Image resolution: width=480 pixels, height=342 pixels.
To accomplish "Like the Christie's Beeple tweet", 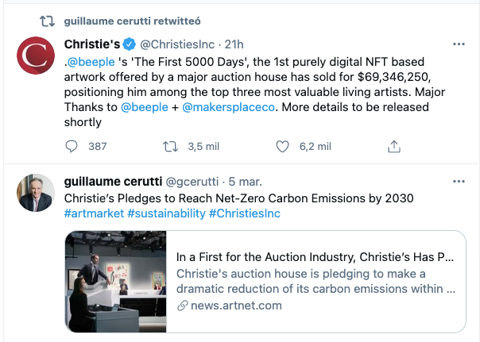I will (282, 147).
